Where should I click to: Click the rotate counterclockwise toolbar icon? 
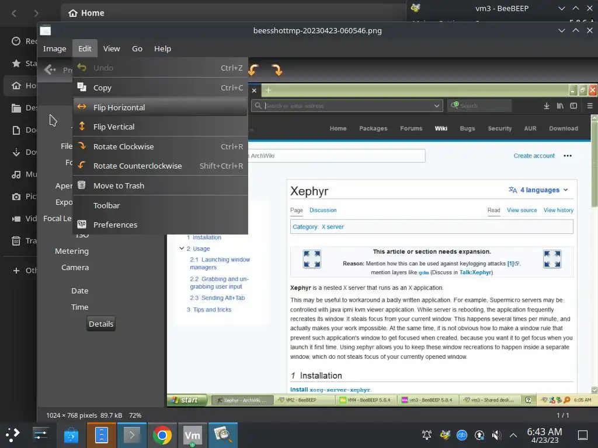click(253, 70)
